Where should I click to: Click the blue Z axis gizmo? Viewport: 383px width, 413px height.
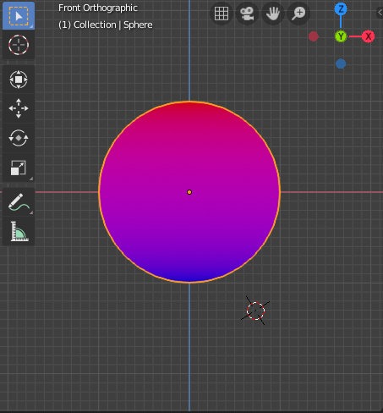pos(341,9)
